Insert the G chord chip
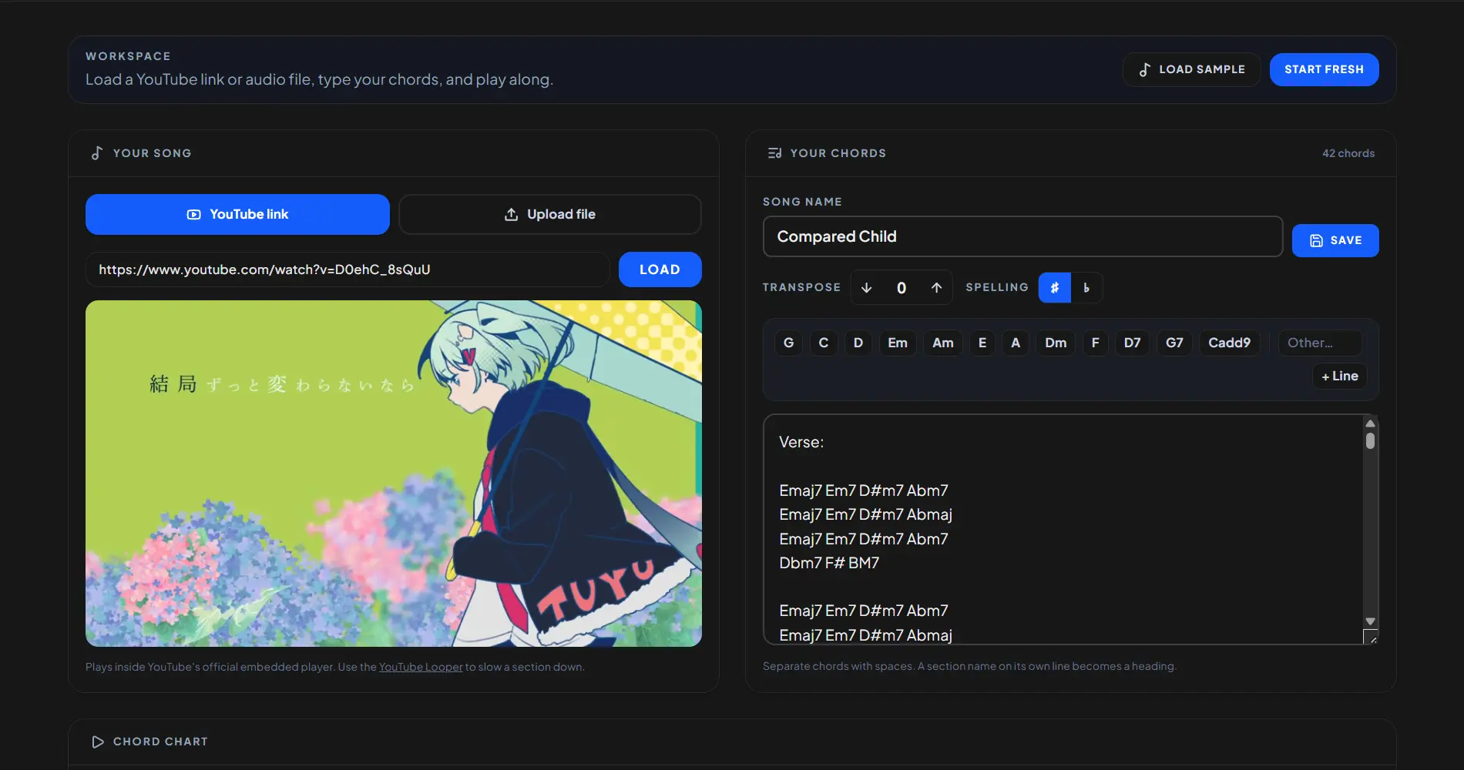This screenshot has height=770, width=1464. click(788, 343)
